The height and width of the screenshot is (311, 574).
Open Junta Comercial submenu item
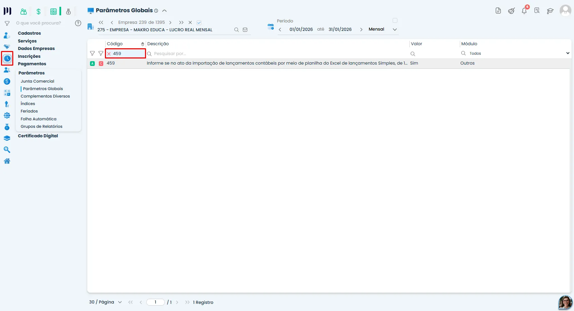pos(37,81)
